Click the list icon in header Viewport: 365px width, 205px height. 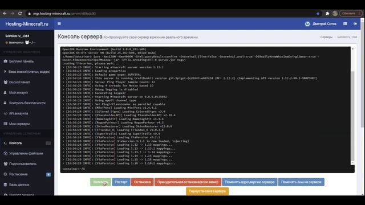345,24
